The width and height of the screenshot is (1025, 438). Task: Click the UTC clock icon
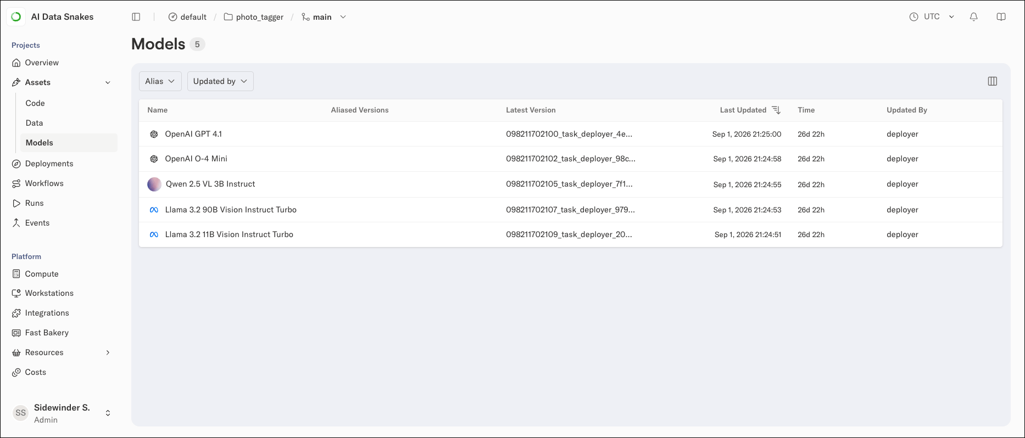click(x=914, y=17)
